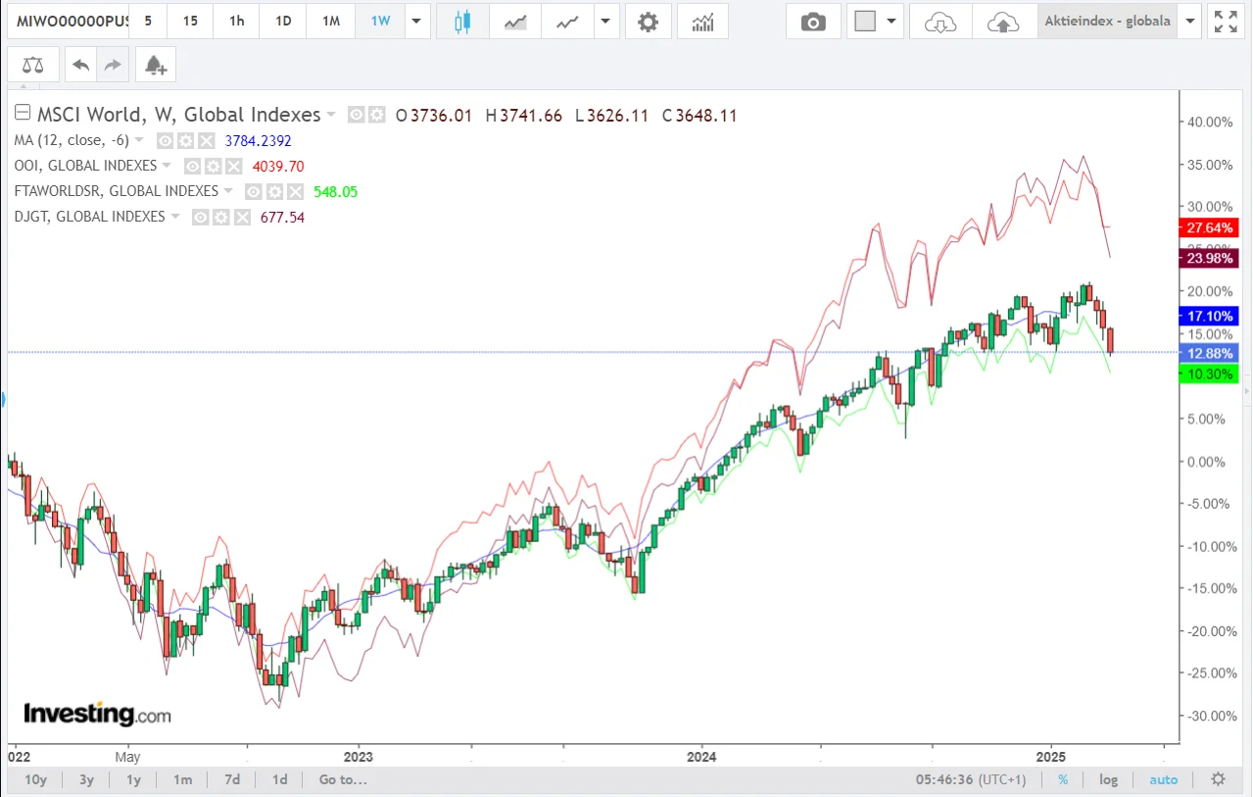Screen dimensions: 1253x797
Task: Collapse the legend next to MSCI World
Action: point(22,114)
